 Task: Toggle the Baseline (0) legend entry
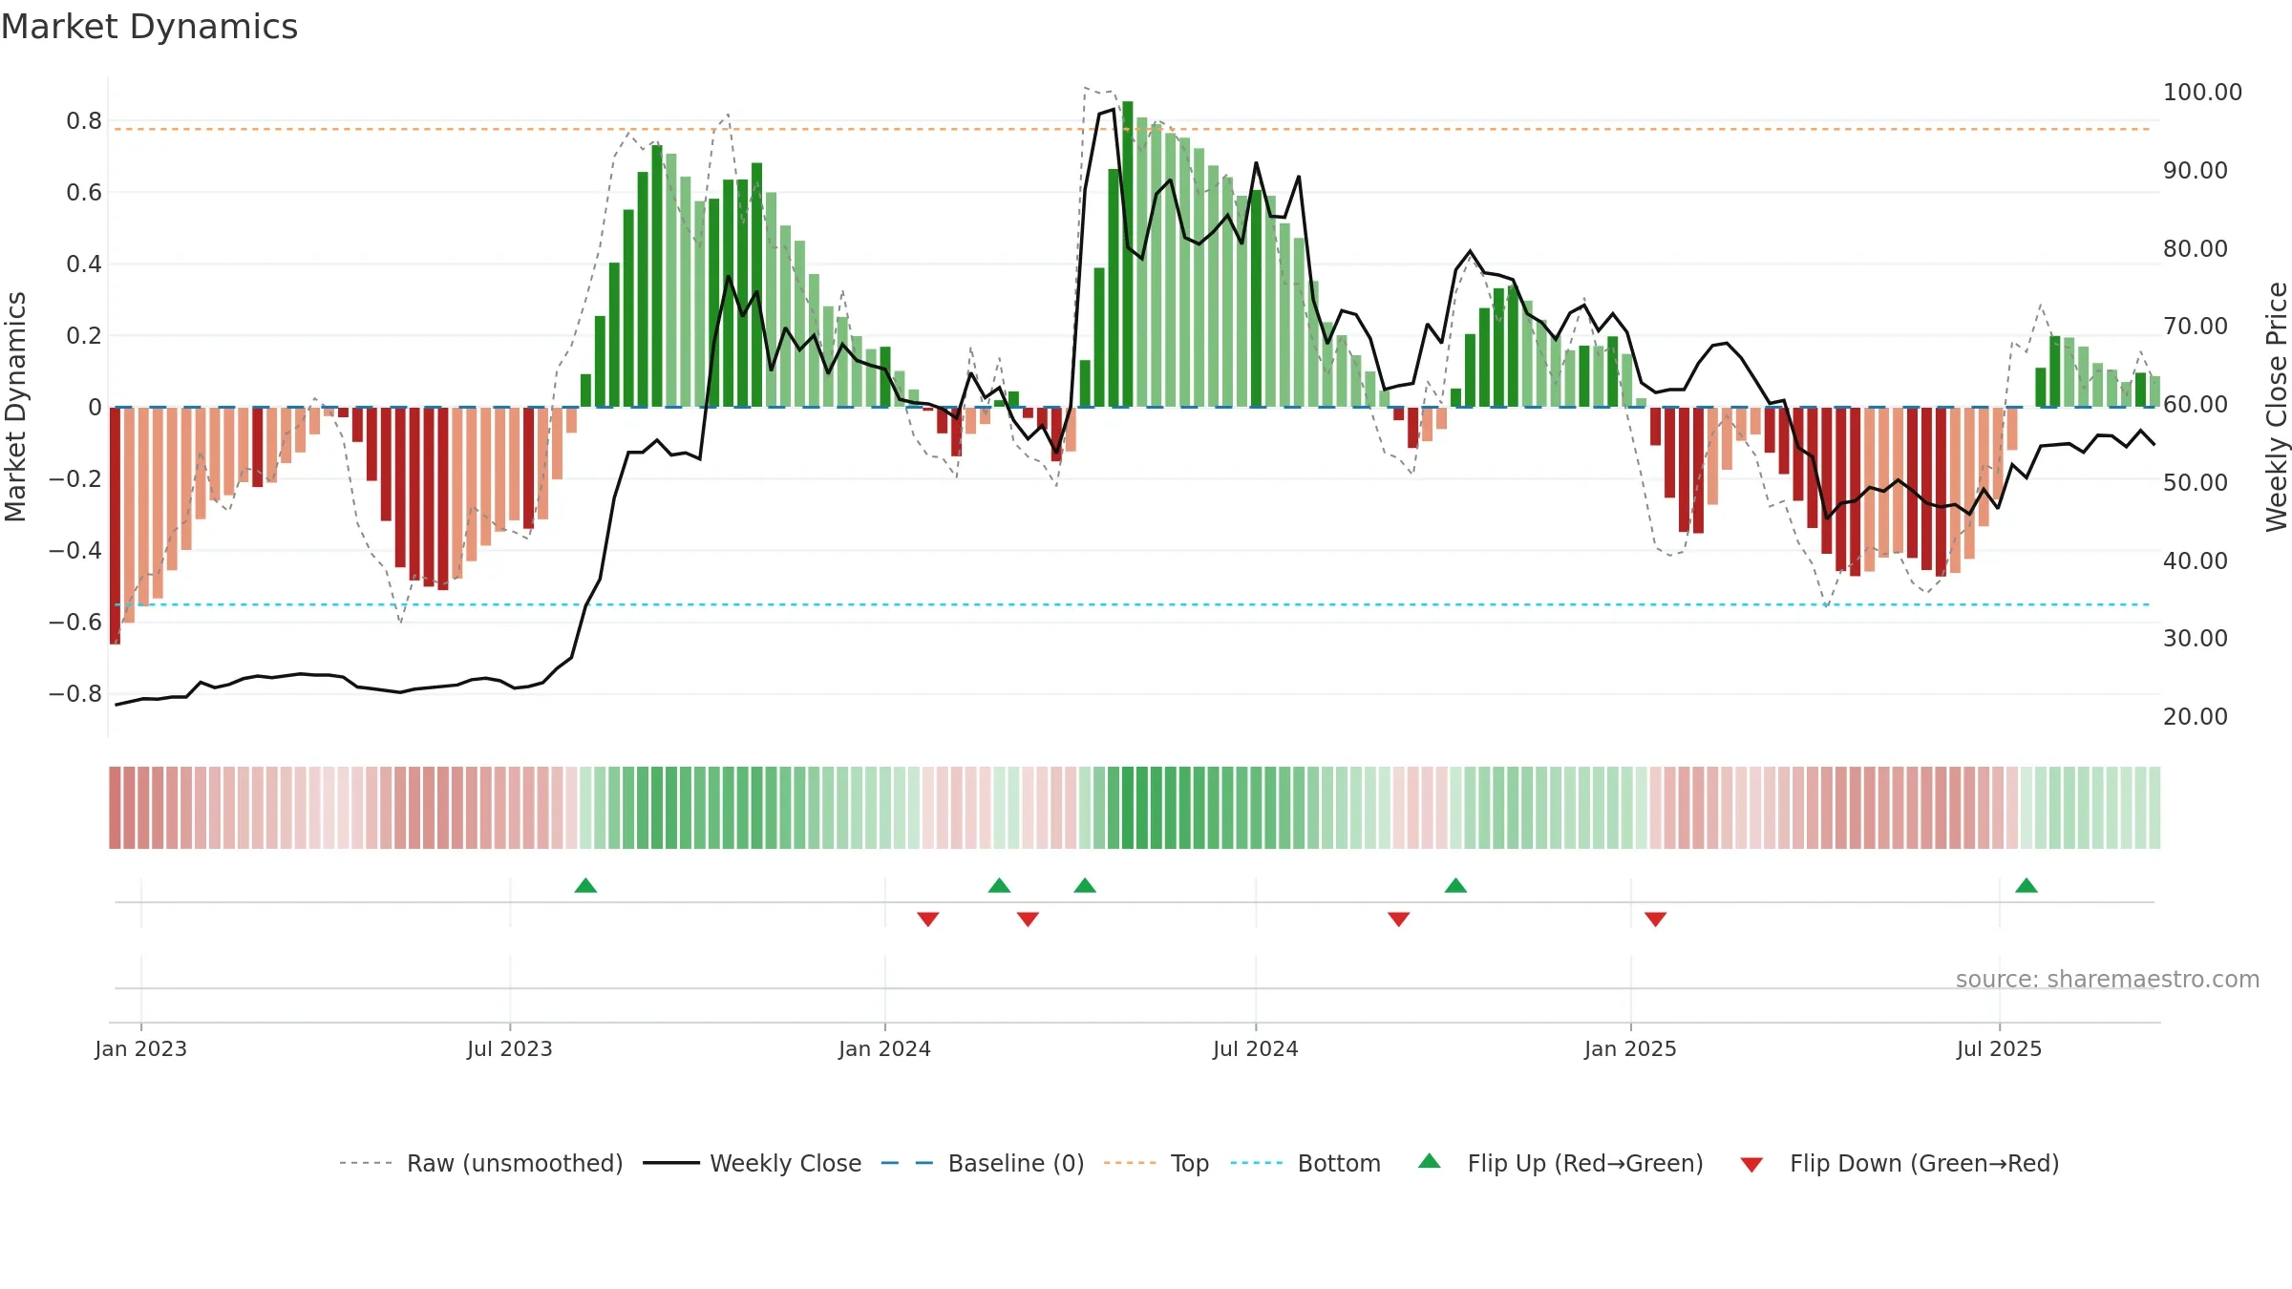983,1163
